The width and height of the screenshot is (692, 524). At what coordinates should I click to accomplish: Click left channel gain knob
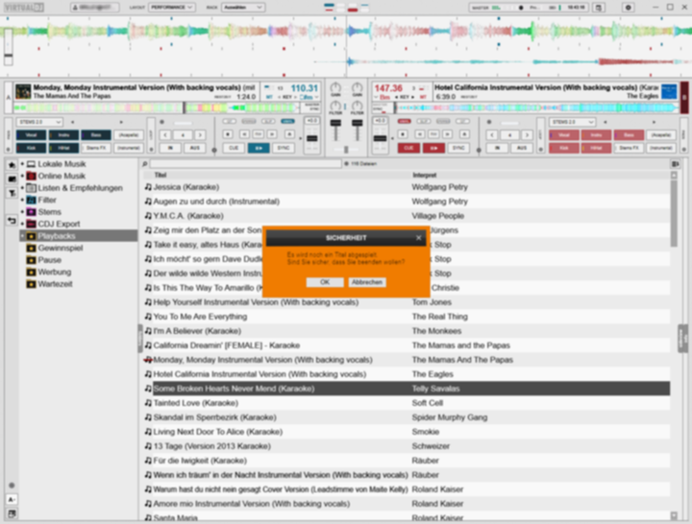(335, 87)
